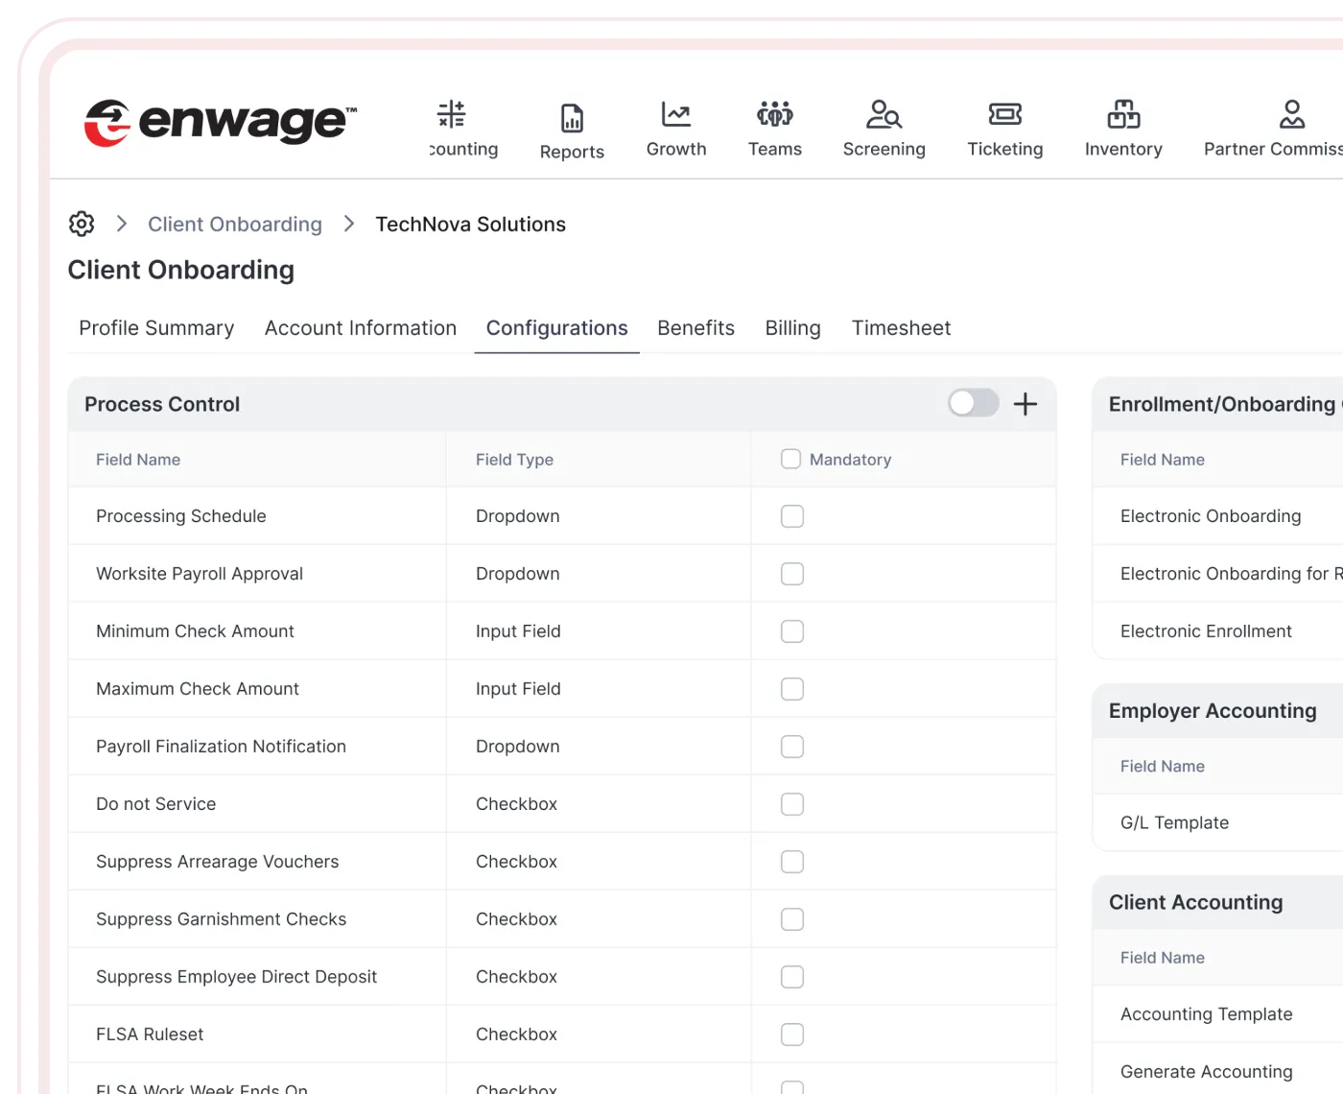Open the Account Information tab
The image size is (1343, 1094).
360,327
